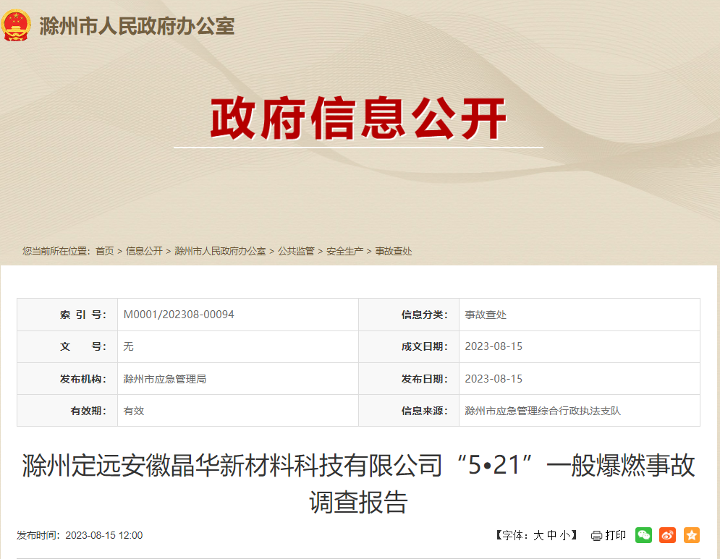Open the 安全生产 breadcrumb link
The height and width of the screenshot is (559, 720).
pos(344,251)
